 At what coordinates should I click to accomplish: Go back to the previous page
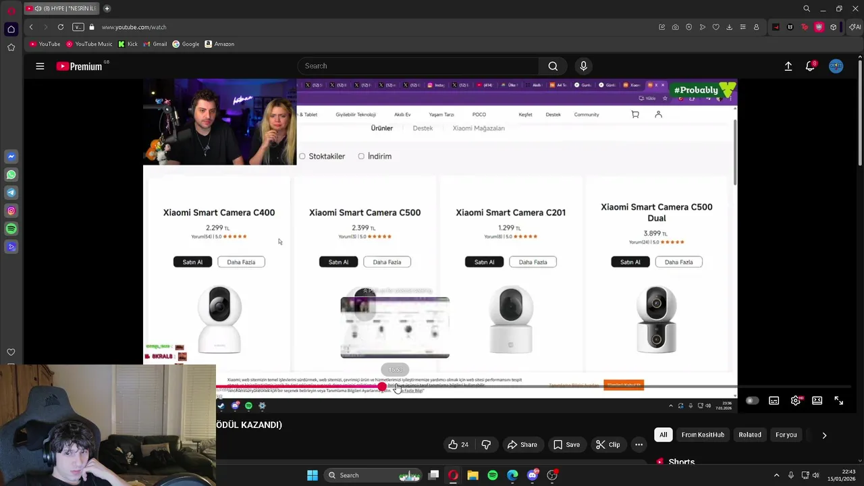coord(31,27)
